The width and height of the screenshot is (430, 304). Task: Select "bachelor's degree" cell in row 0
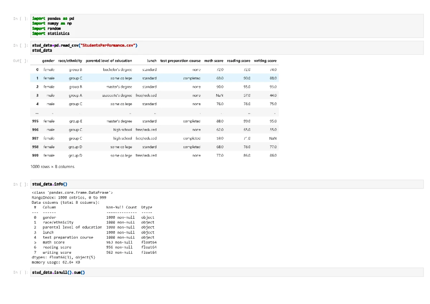118,69
